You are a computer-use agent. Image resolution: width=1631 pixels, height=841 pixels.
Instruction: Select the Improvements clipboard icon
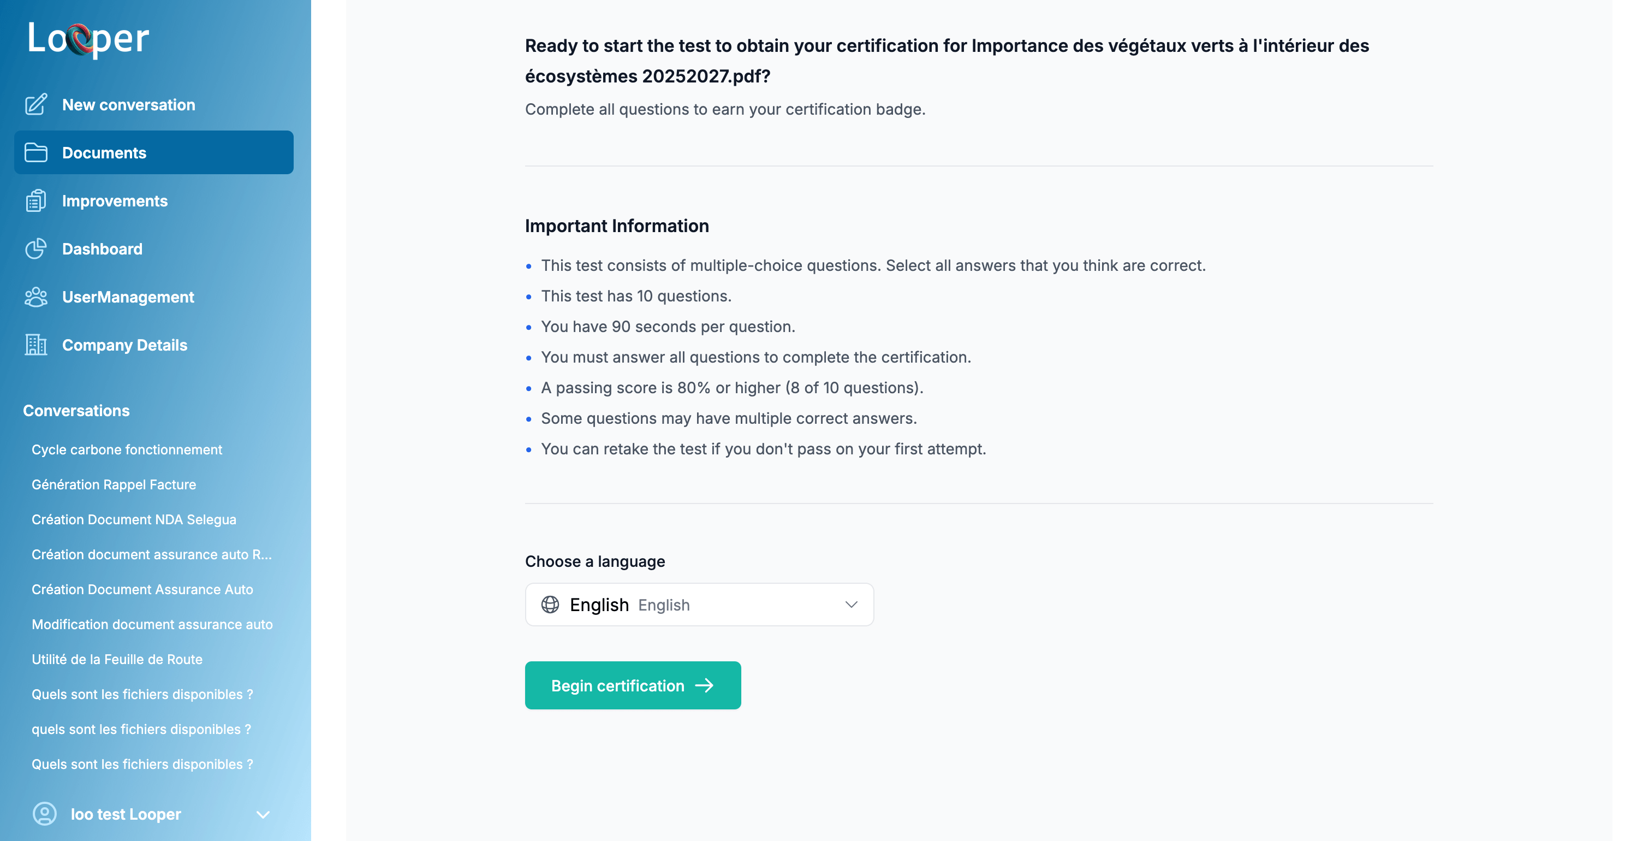click(x=36, y=201)
